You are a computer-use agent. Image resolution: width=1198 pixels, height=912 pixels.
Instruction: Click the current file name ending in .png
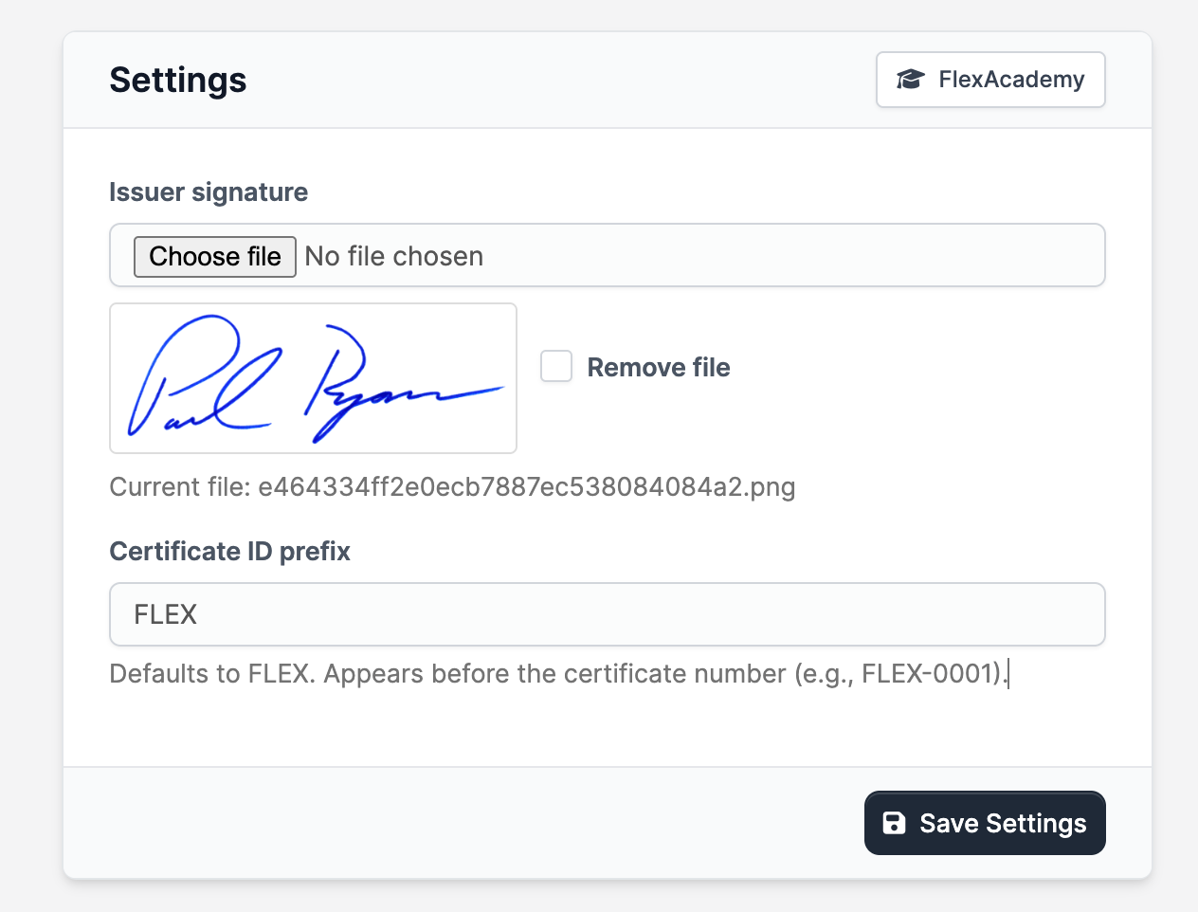click(x=526, y=487)
